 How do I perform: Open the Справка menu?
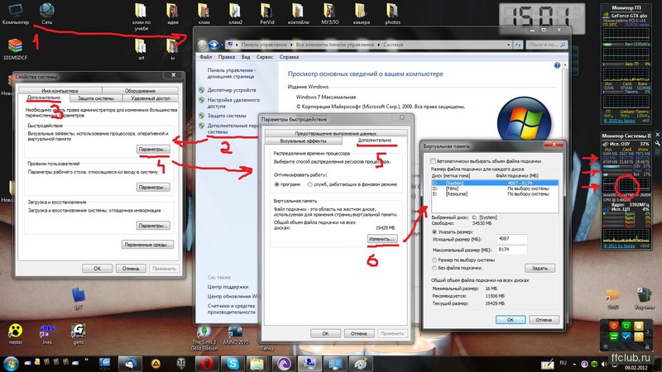point(289,57)
